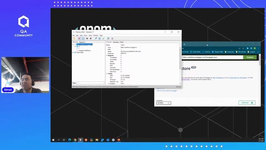
Task: Switch to the Chart tab
Action: pyautogui.click(x=122, y=42)
